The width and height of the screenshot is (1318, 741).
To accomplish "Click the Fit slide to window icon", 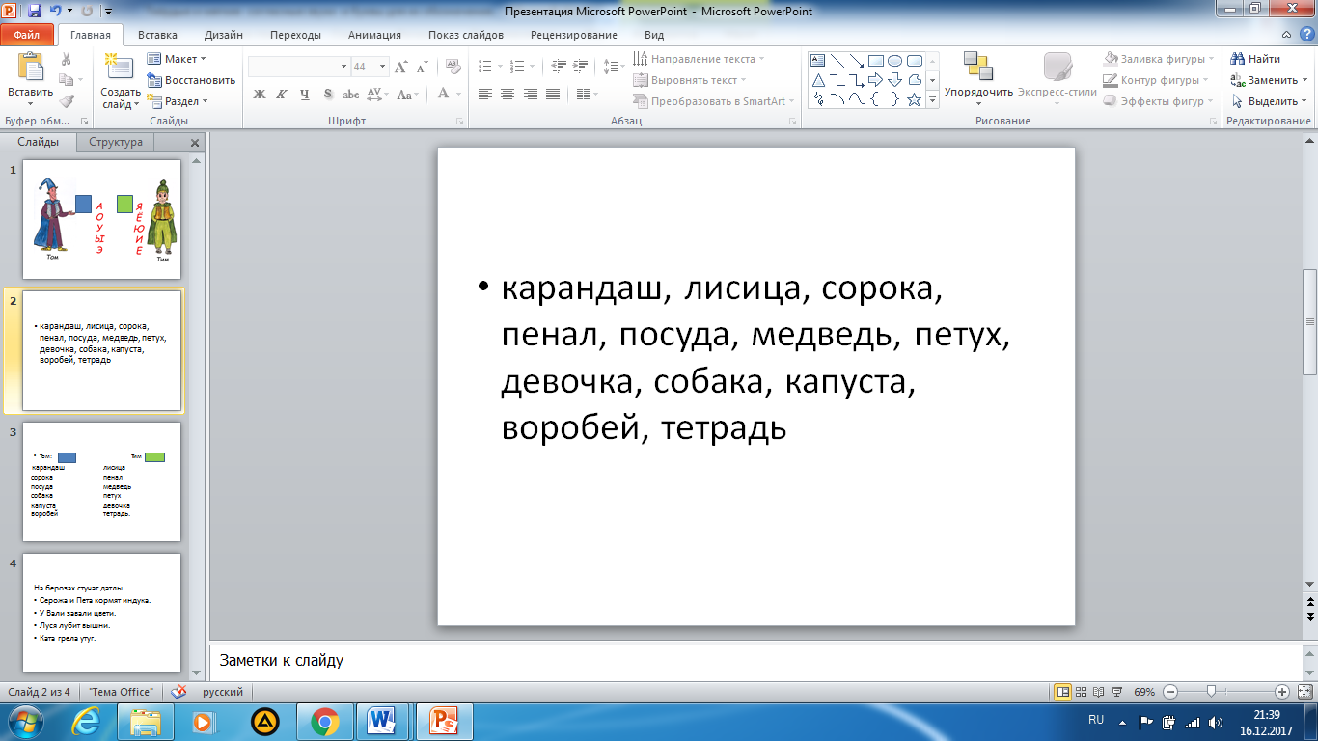I will click(1306, 692).
